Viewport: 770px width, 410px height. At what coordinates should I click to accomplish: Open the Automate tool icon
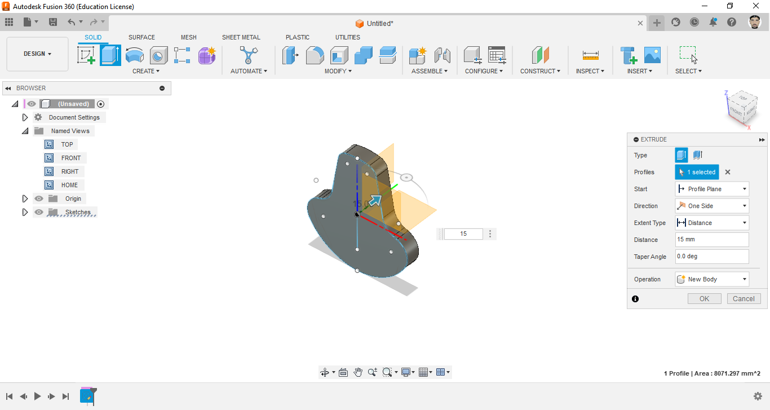point(249,55)
